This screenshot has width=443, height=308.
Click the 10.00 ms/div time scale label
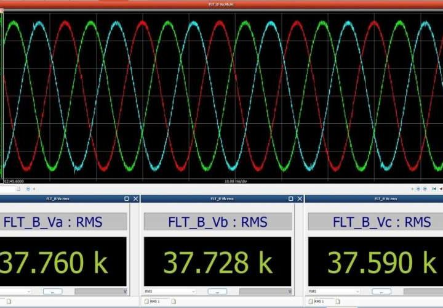coord(236,181)
